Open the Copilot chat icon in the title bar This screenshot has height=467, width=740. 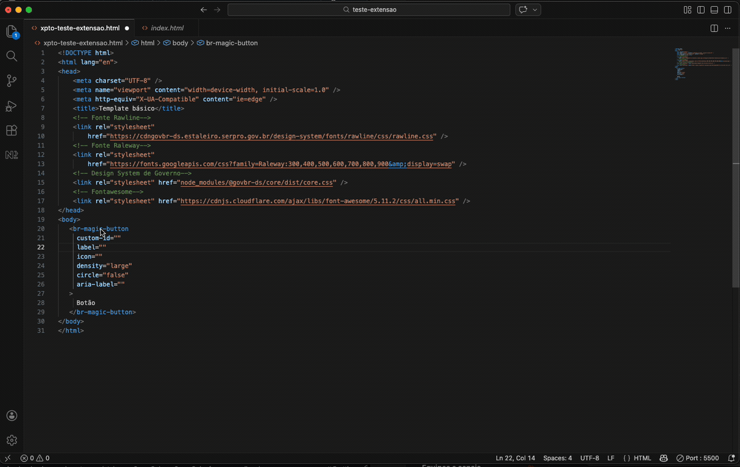click(524, 10)
